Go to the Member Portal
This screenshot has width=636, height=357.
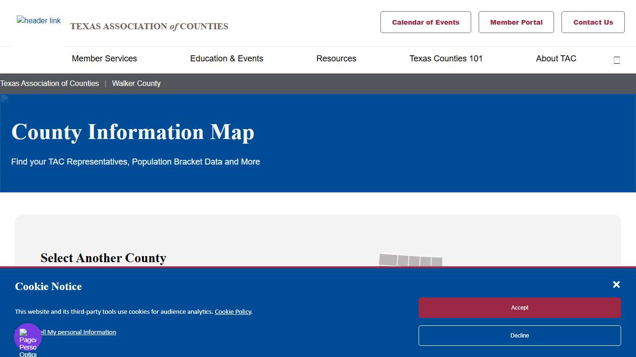(516, 22)
